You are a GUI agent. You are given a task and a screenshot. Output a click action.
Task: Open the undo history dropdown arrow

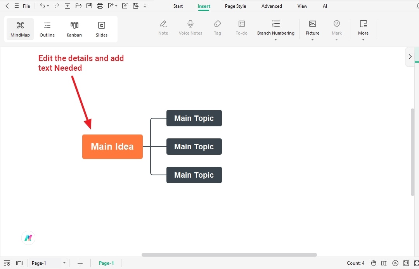click(x=48, y=6)
